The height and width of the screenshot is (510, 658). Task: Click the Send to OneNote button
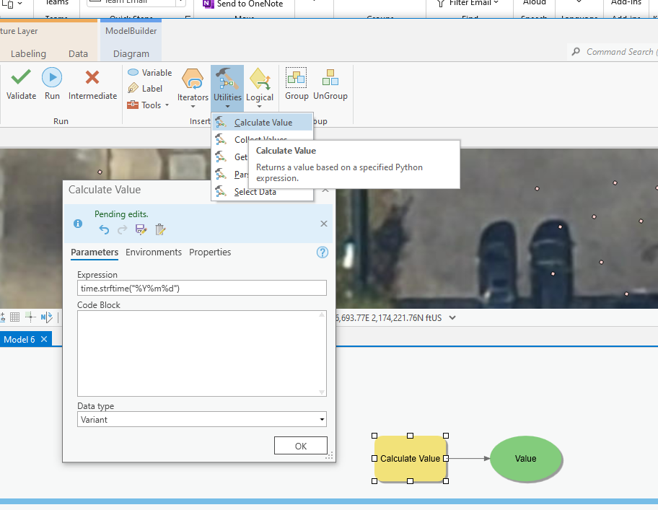[244, 4]
